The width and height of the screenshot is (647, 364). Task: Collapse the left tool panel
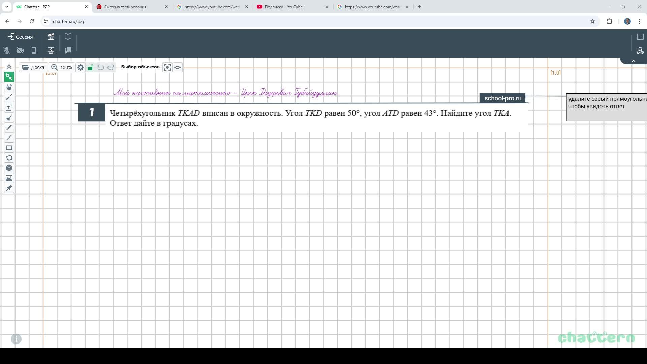9,67
